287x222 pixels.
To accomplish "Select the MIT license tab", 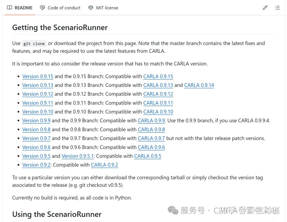I will pyautogui.click(x=103, y=8).
